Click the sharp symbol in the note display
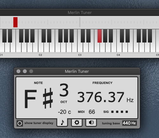 coord(48,98)
